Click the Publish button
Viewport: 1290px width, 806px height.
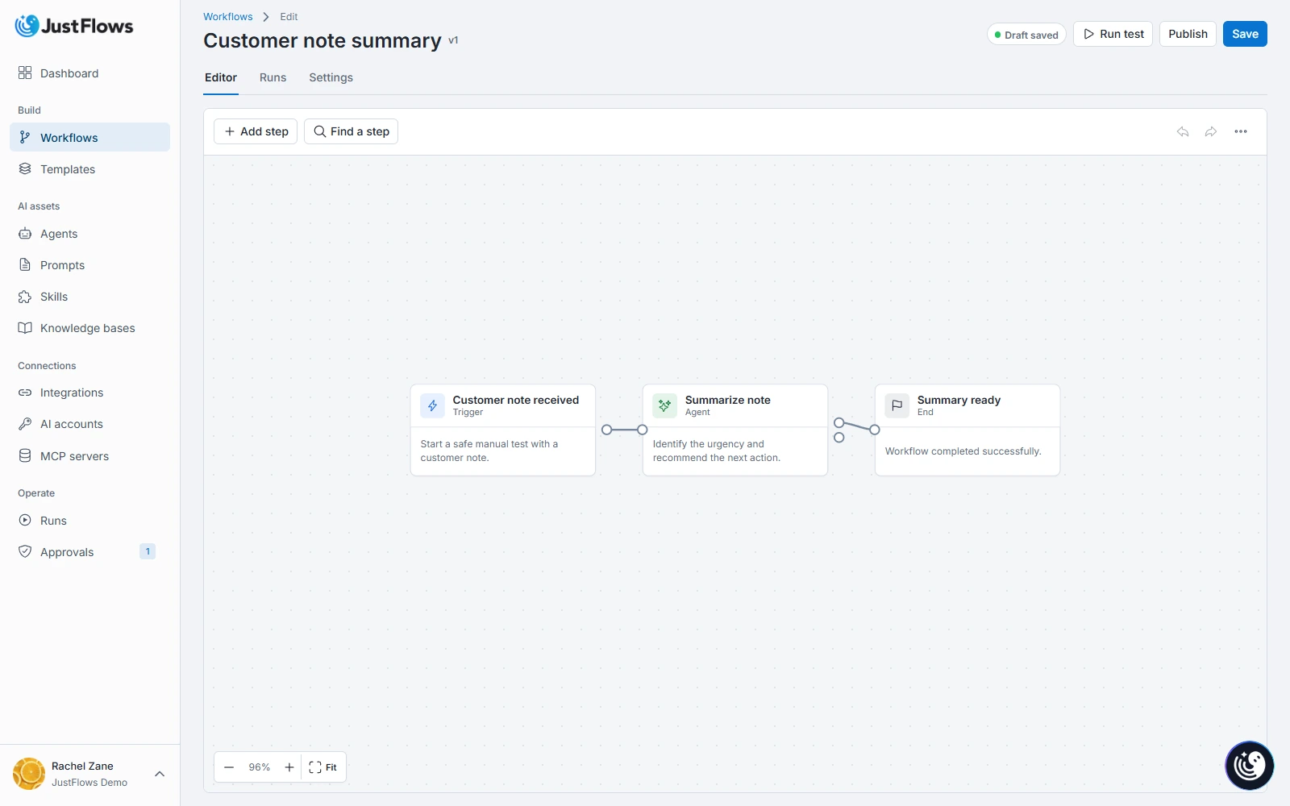coord(1188,34)
